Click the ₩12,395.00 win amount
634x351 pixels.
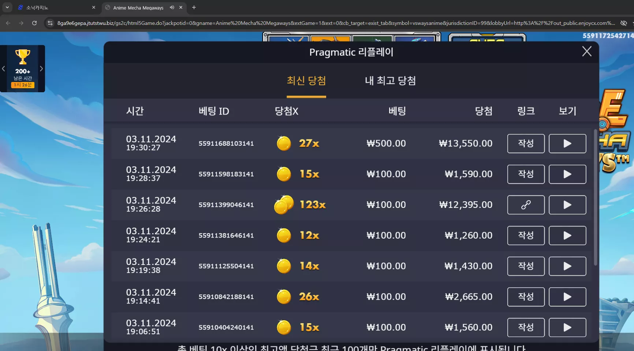(466, 205)
